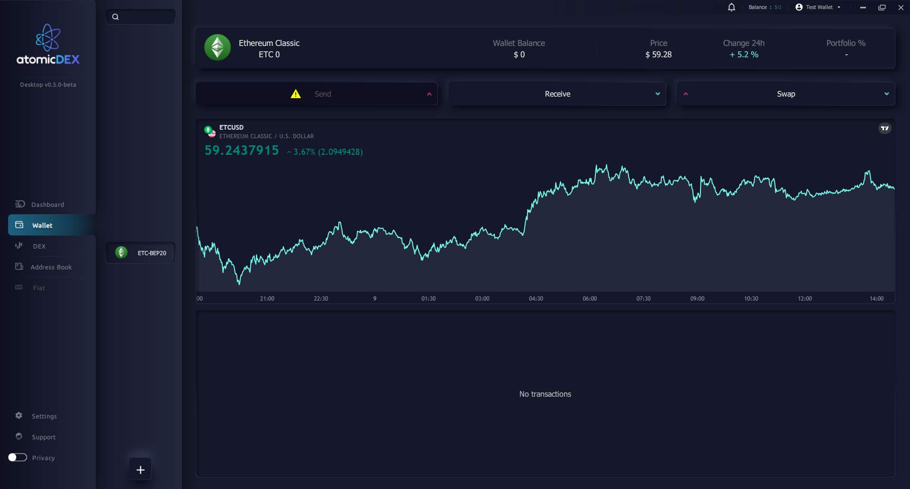910x489 pixels.
Task: Click the Wallet Balance $ 0 value
Action: tap(519, 54)
